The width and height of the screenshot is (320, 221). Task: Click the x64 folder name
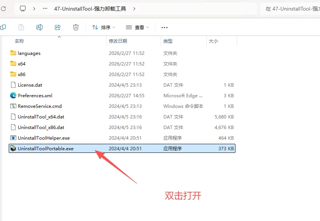22,64
